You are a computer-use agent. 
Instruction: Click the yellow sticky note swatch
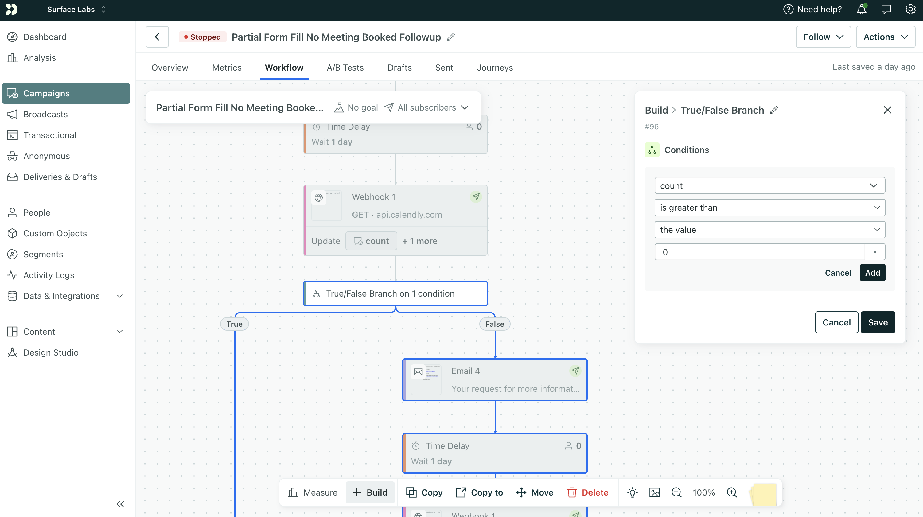coord(764,494)
